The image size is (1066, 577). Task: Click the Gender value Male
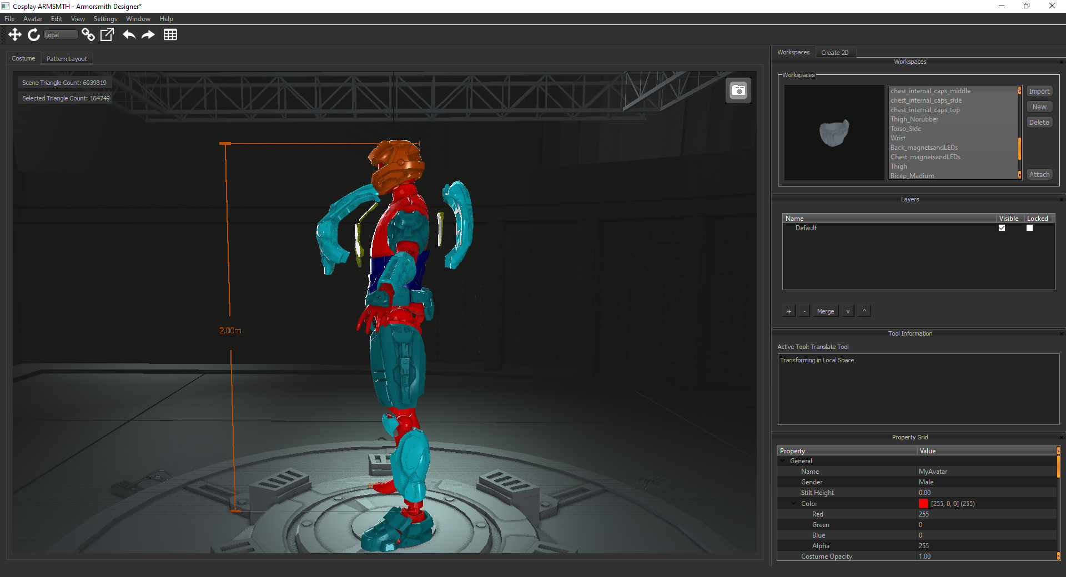tap(986, 482)
